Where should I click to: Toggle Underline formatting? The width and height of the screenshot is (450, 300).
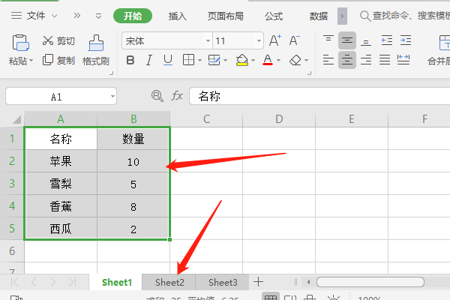click(x=168, y=60)
